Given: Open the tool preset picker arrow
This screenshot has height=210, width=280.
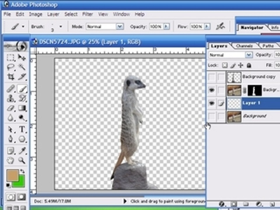Looking at the screenshot, I should 23,27.
